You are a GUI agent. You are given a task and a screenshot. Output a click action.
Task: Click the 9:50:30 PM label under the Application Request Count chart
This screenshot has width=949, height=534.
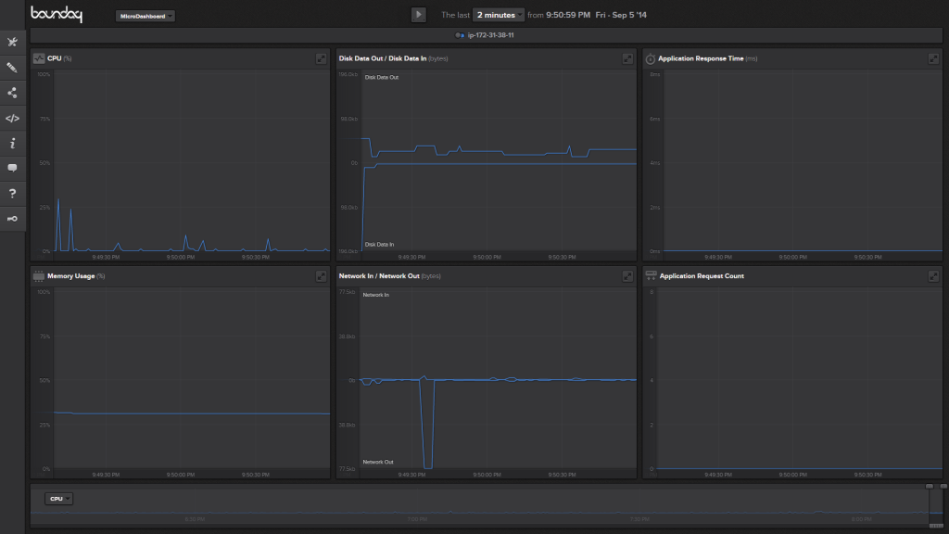coord(867,475)
